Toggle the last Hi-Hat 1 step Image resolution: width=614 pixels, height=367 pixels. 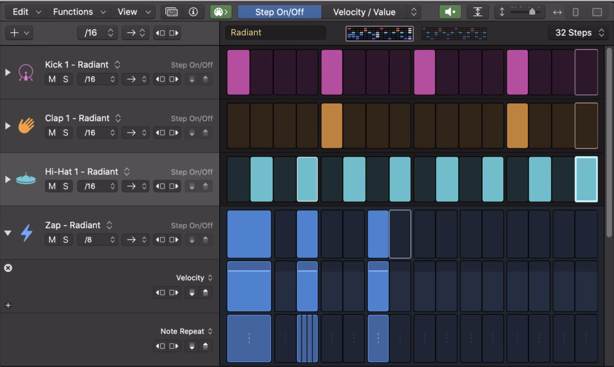click(586, 179)
